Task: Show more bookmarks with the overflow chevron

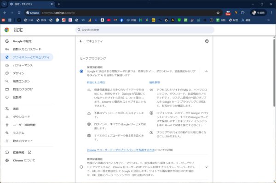Action: (x=269, y=20)
